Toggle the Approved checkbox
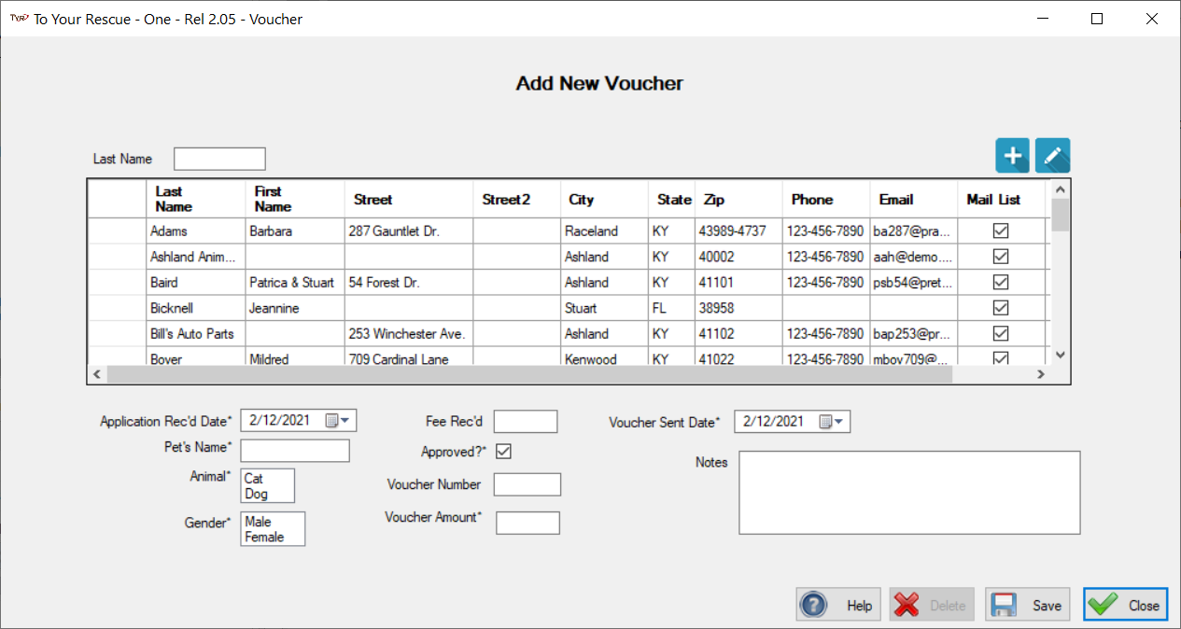The image size is (1181, 629). (x=503, y=452)
